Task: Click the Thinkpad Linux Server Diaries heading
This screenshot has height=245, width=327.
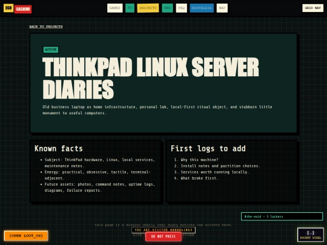Action: tap(151, 78)
